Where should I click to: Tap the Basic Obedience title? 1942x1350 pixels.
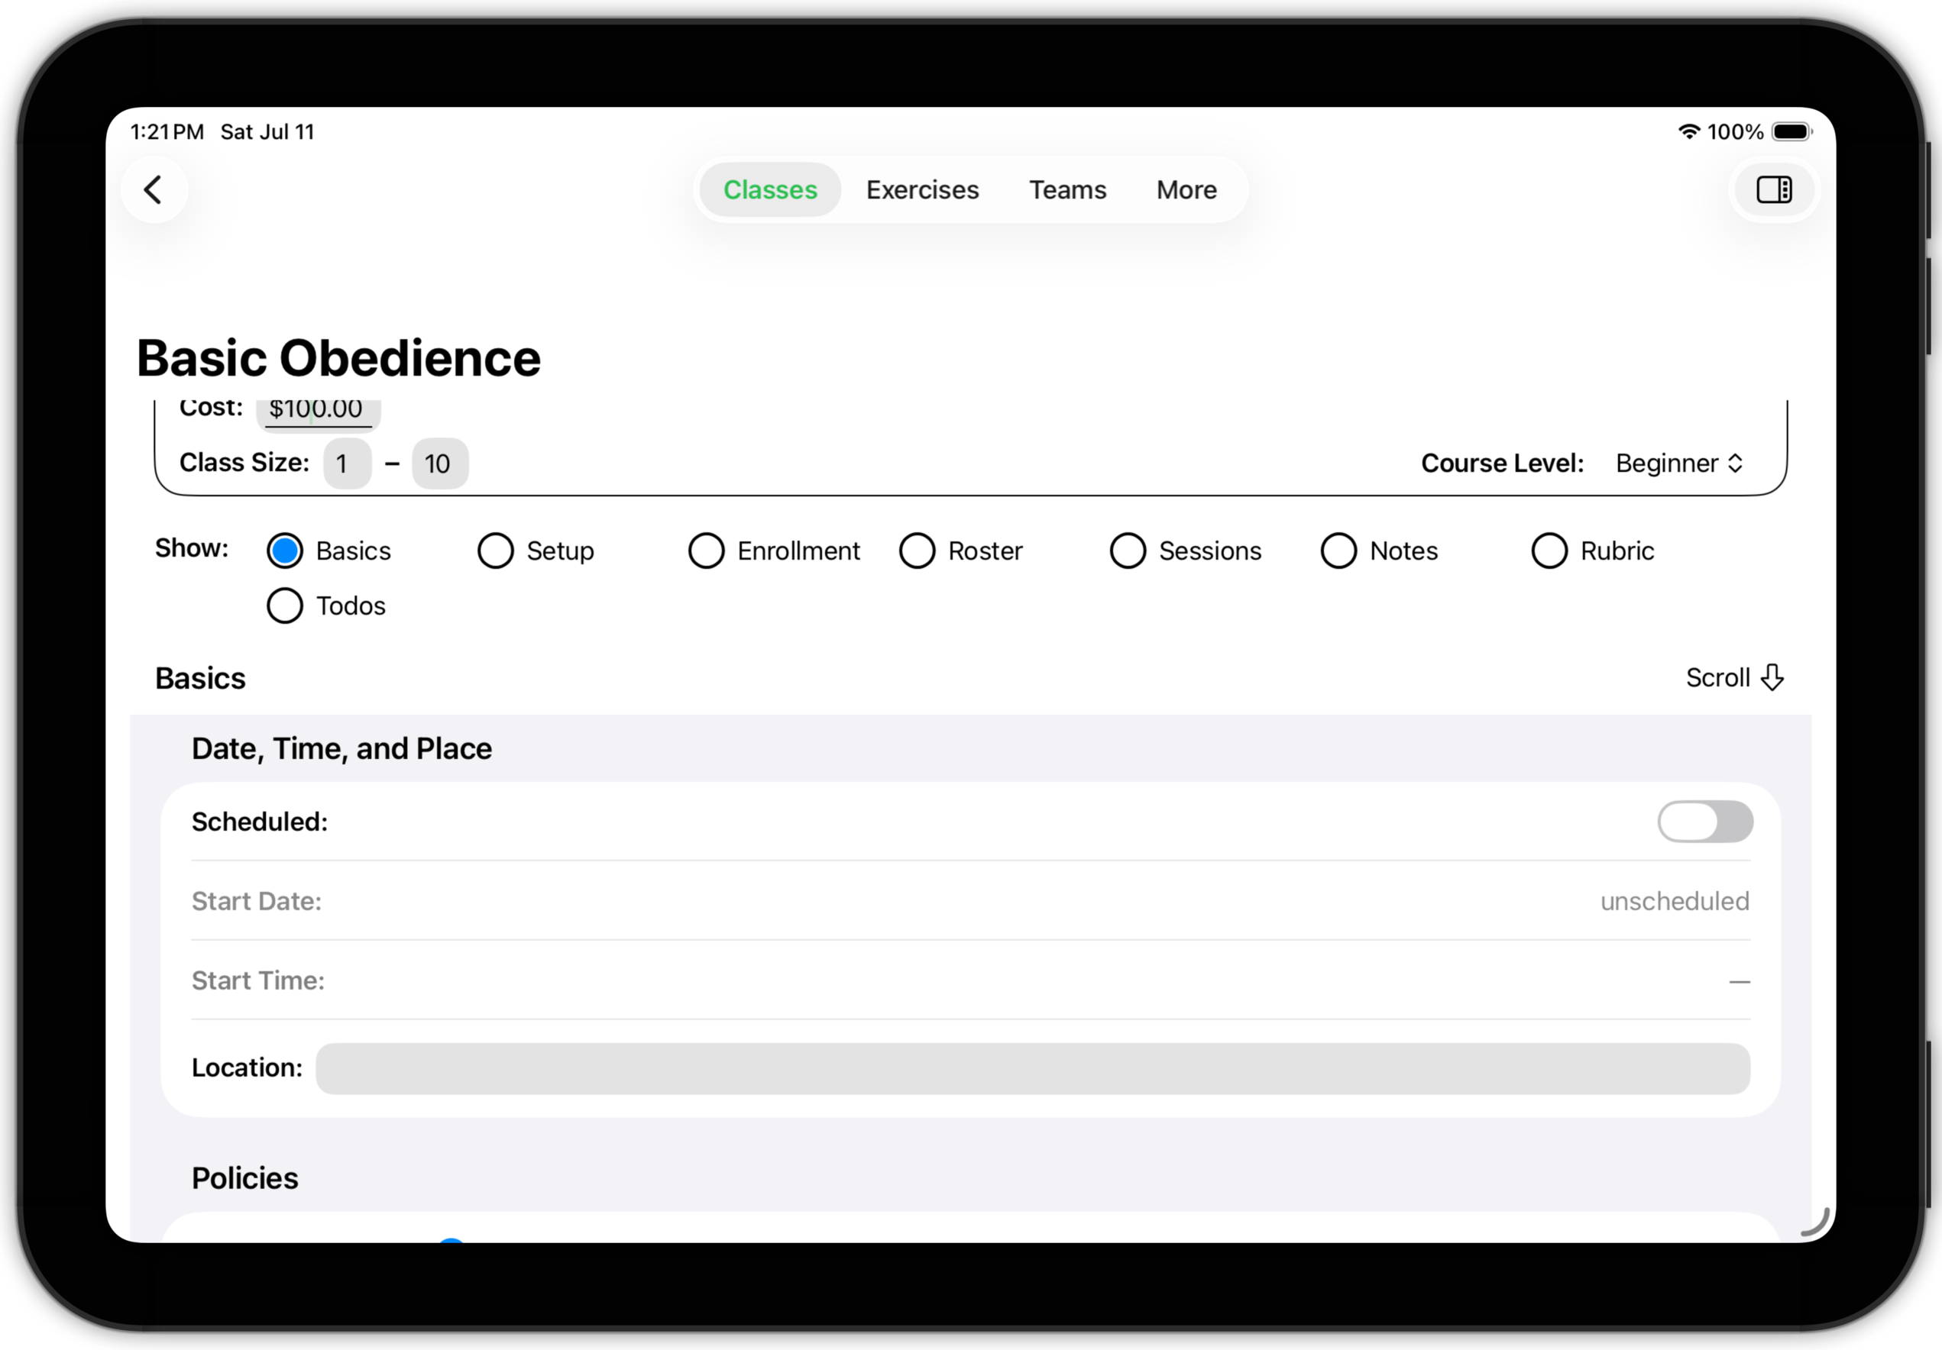pos(338,357)
